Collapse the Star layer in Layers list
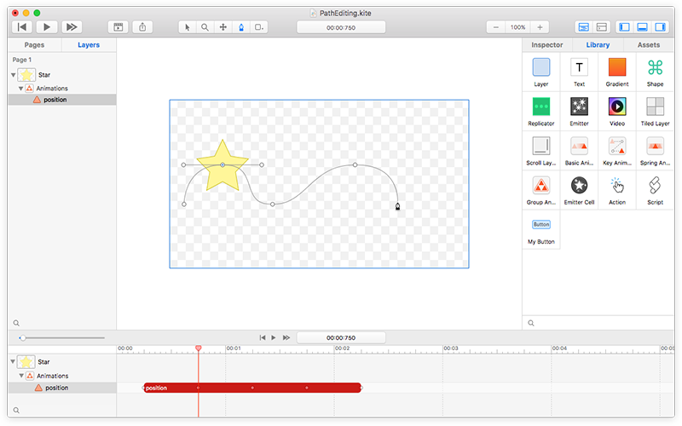This screenshot has height=426, width=682. pyautogui.click(x=13, y=75)
